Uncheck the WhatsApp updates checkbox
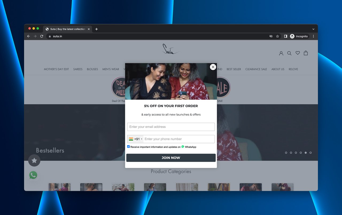This screenshot has width=342, height=215. pyautogui.click(x=129, y=146)
